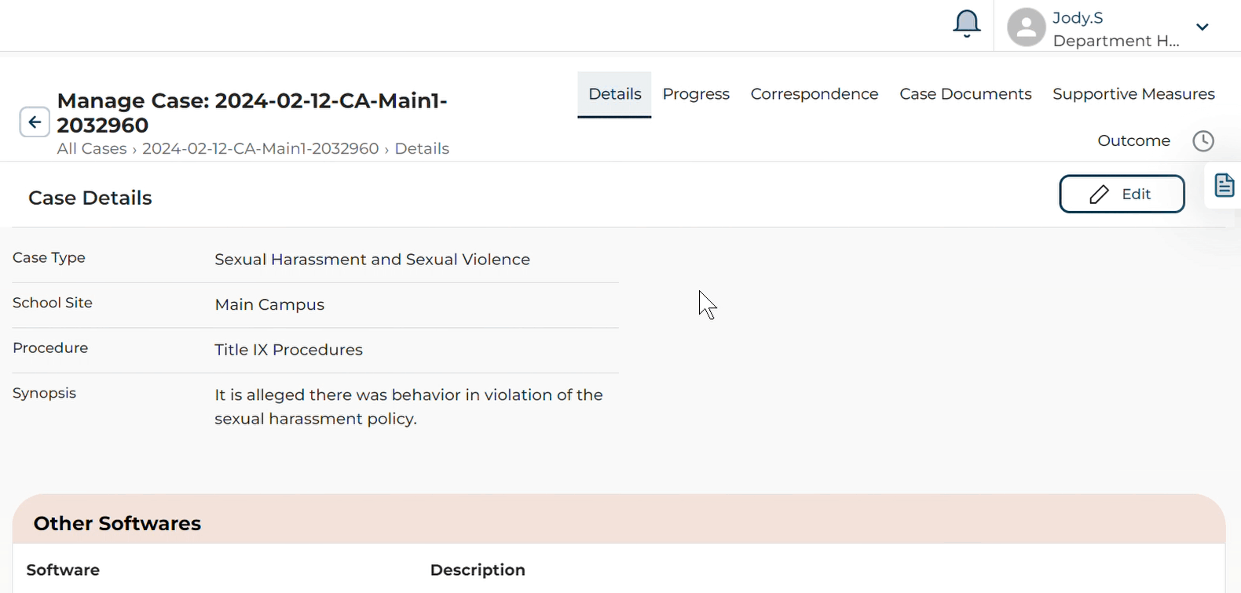
Task: Open the Supportive Measures tab
Action: click(1133, 94)
